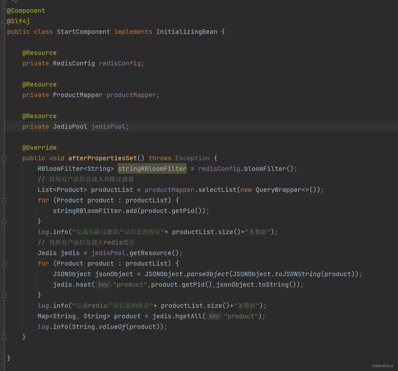Collapse the fold marker beside @Component
The width and height of the screenshot is (398, 371).
click(x=4, y=11)
